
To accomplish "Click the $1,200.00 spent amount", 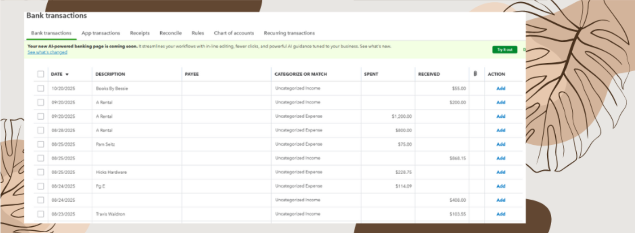I will pyautogui.click(x=402, y=116).
